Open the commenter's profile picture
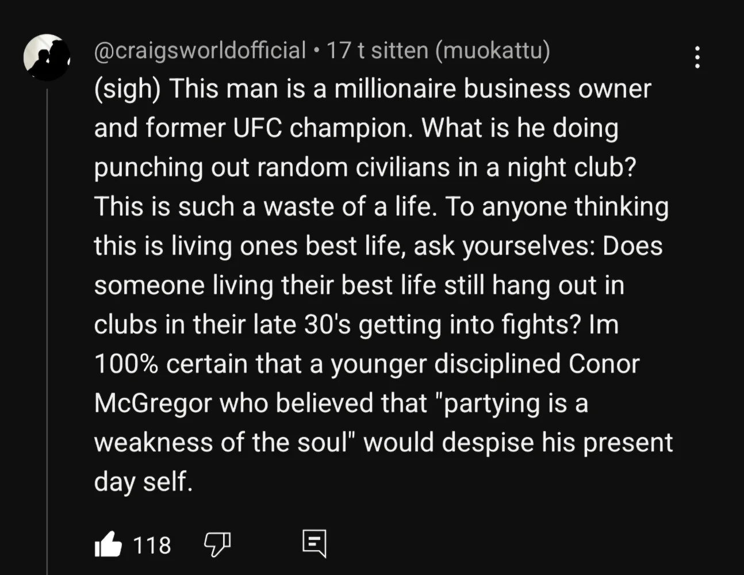The height and width of the screenshot is (575, 744). [46, 57]
